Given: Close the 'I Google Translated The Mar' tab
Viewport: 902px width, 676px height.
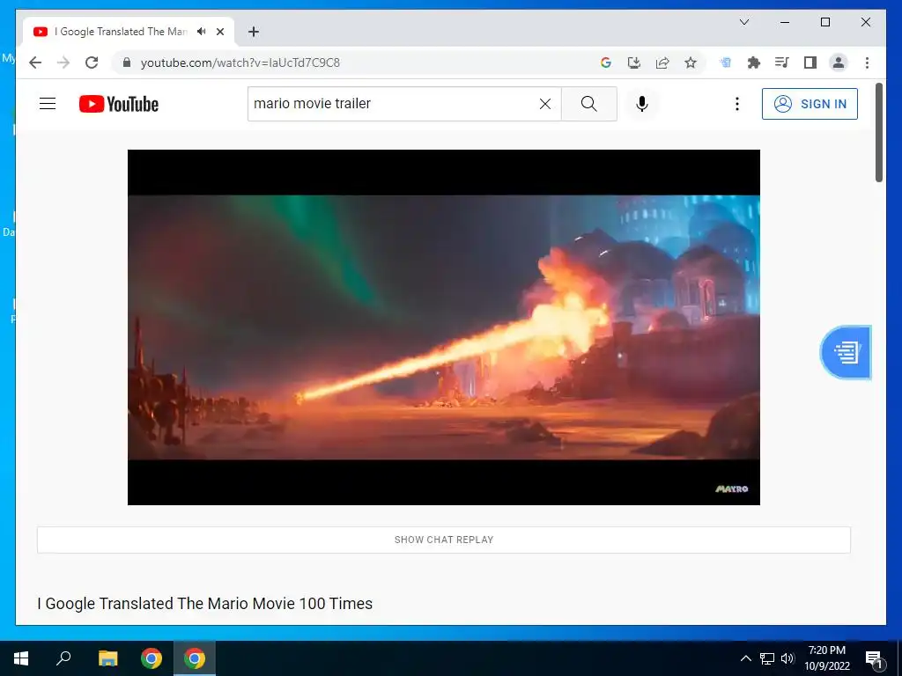Looking at the screenshot, I should pyautogui.click(x=219, y=32).
